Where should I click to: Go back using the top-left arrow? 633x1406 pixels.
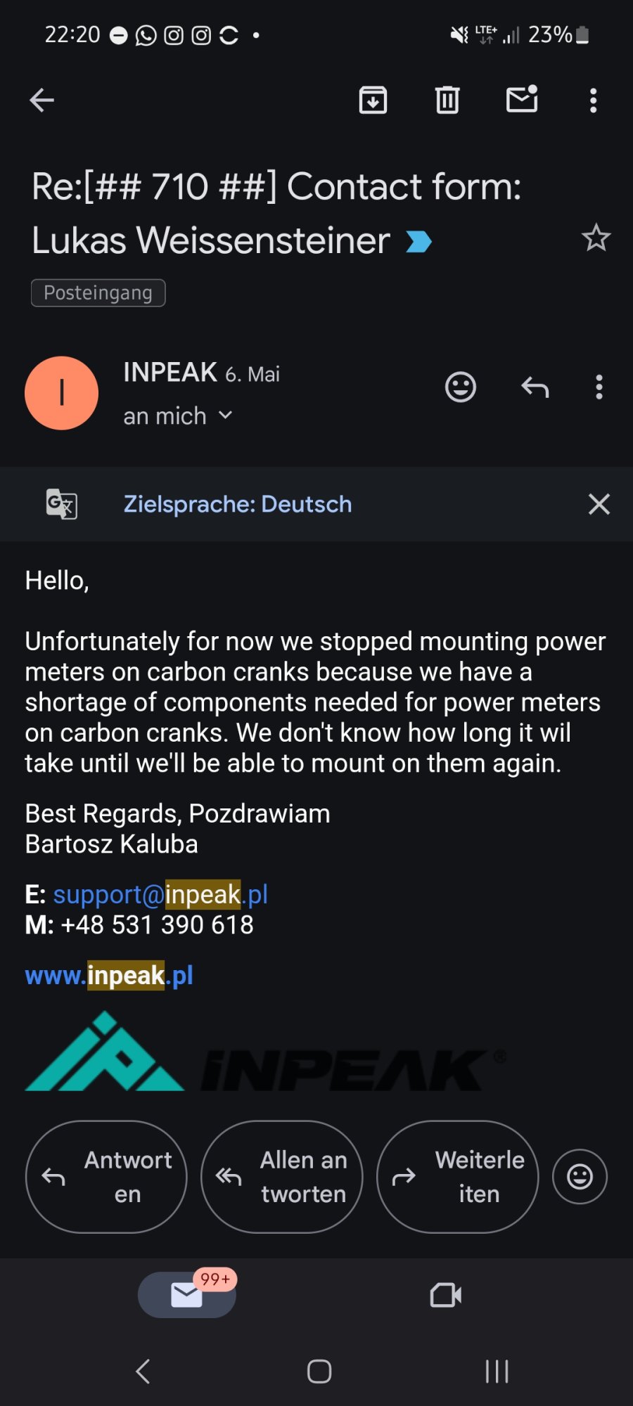42,101
